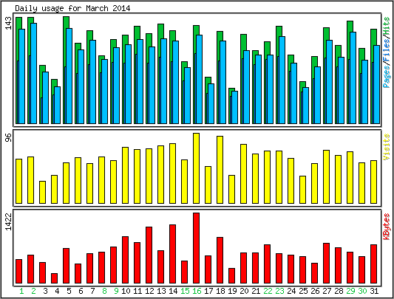The width and height of the screenshot is (394, 299).
Task: Click day label 26 on the x-axis
Action: 315,291
